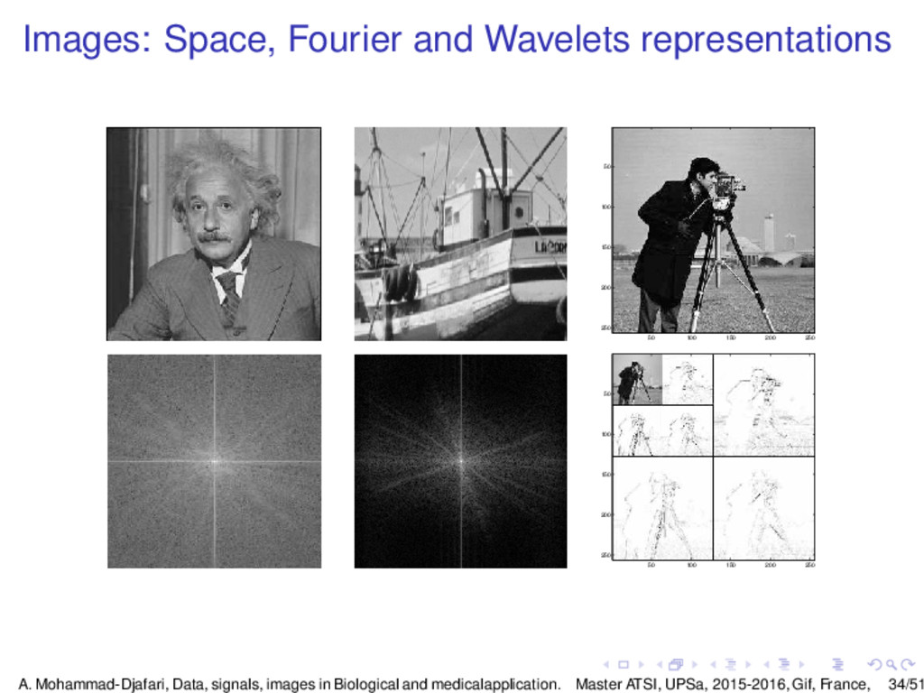Click the Einstein portrait image

(x=214, y=234)
